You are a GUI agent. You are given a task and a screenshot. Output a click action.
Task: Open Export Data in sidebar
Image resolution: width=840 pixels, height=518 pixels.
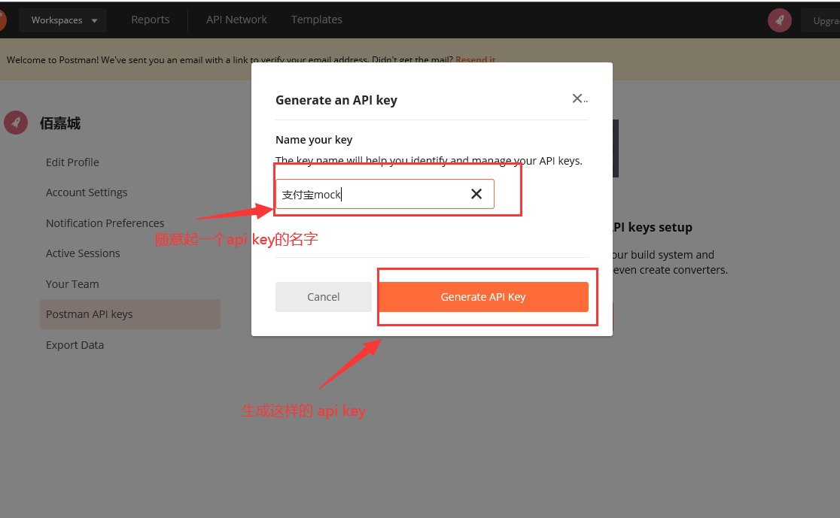click(x=75, y=345)
